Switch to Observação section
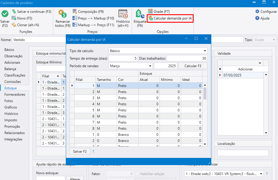Viewport: 278px width, 180px height. click(x=13, y=56)
